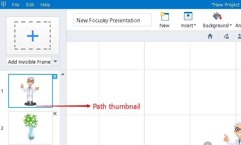This screenshot has height=145, width=241.
Task: Remove path thumbnail 1 with its X
Action: click(x=55, y=76)
